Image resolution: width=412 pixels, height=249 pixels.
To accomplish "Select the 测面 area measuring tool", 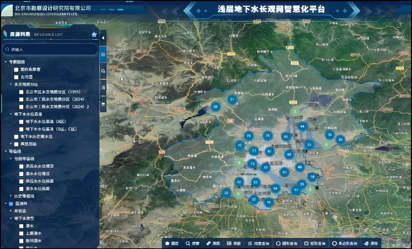I will [234, 244].
